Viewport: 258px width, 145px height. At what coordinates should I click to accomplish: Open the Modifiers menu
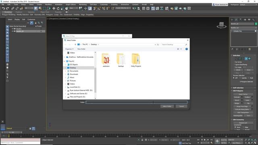48,4
